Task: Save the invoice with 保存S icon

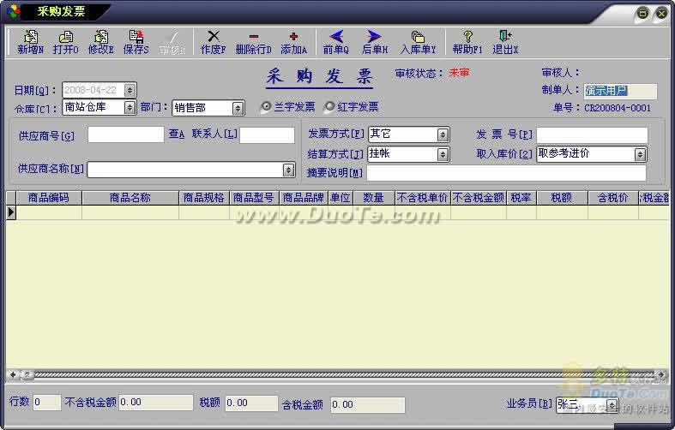Action: (x=136, y=43)
